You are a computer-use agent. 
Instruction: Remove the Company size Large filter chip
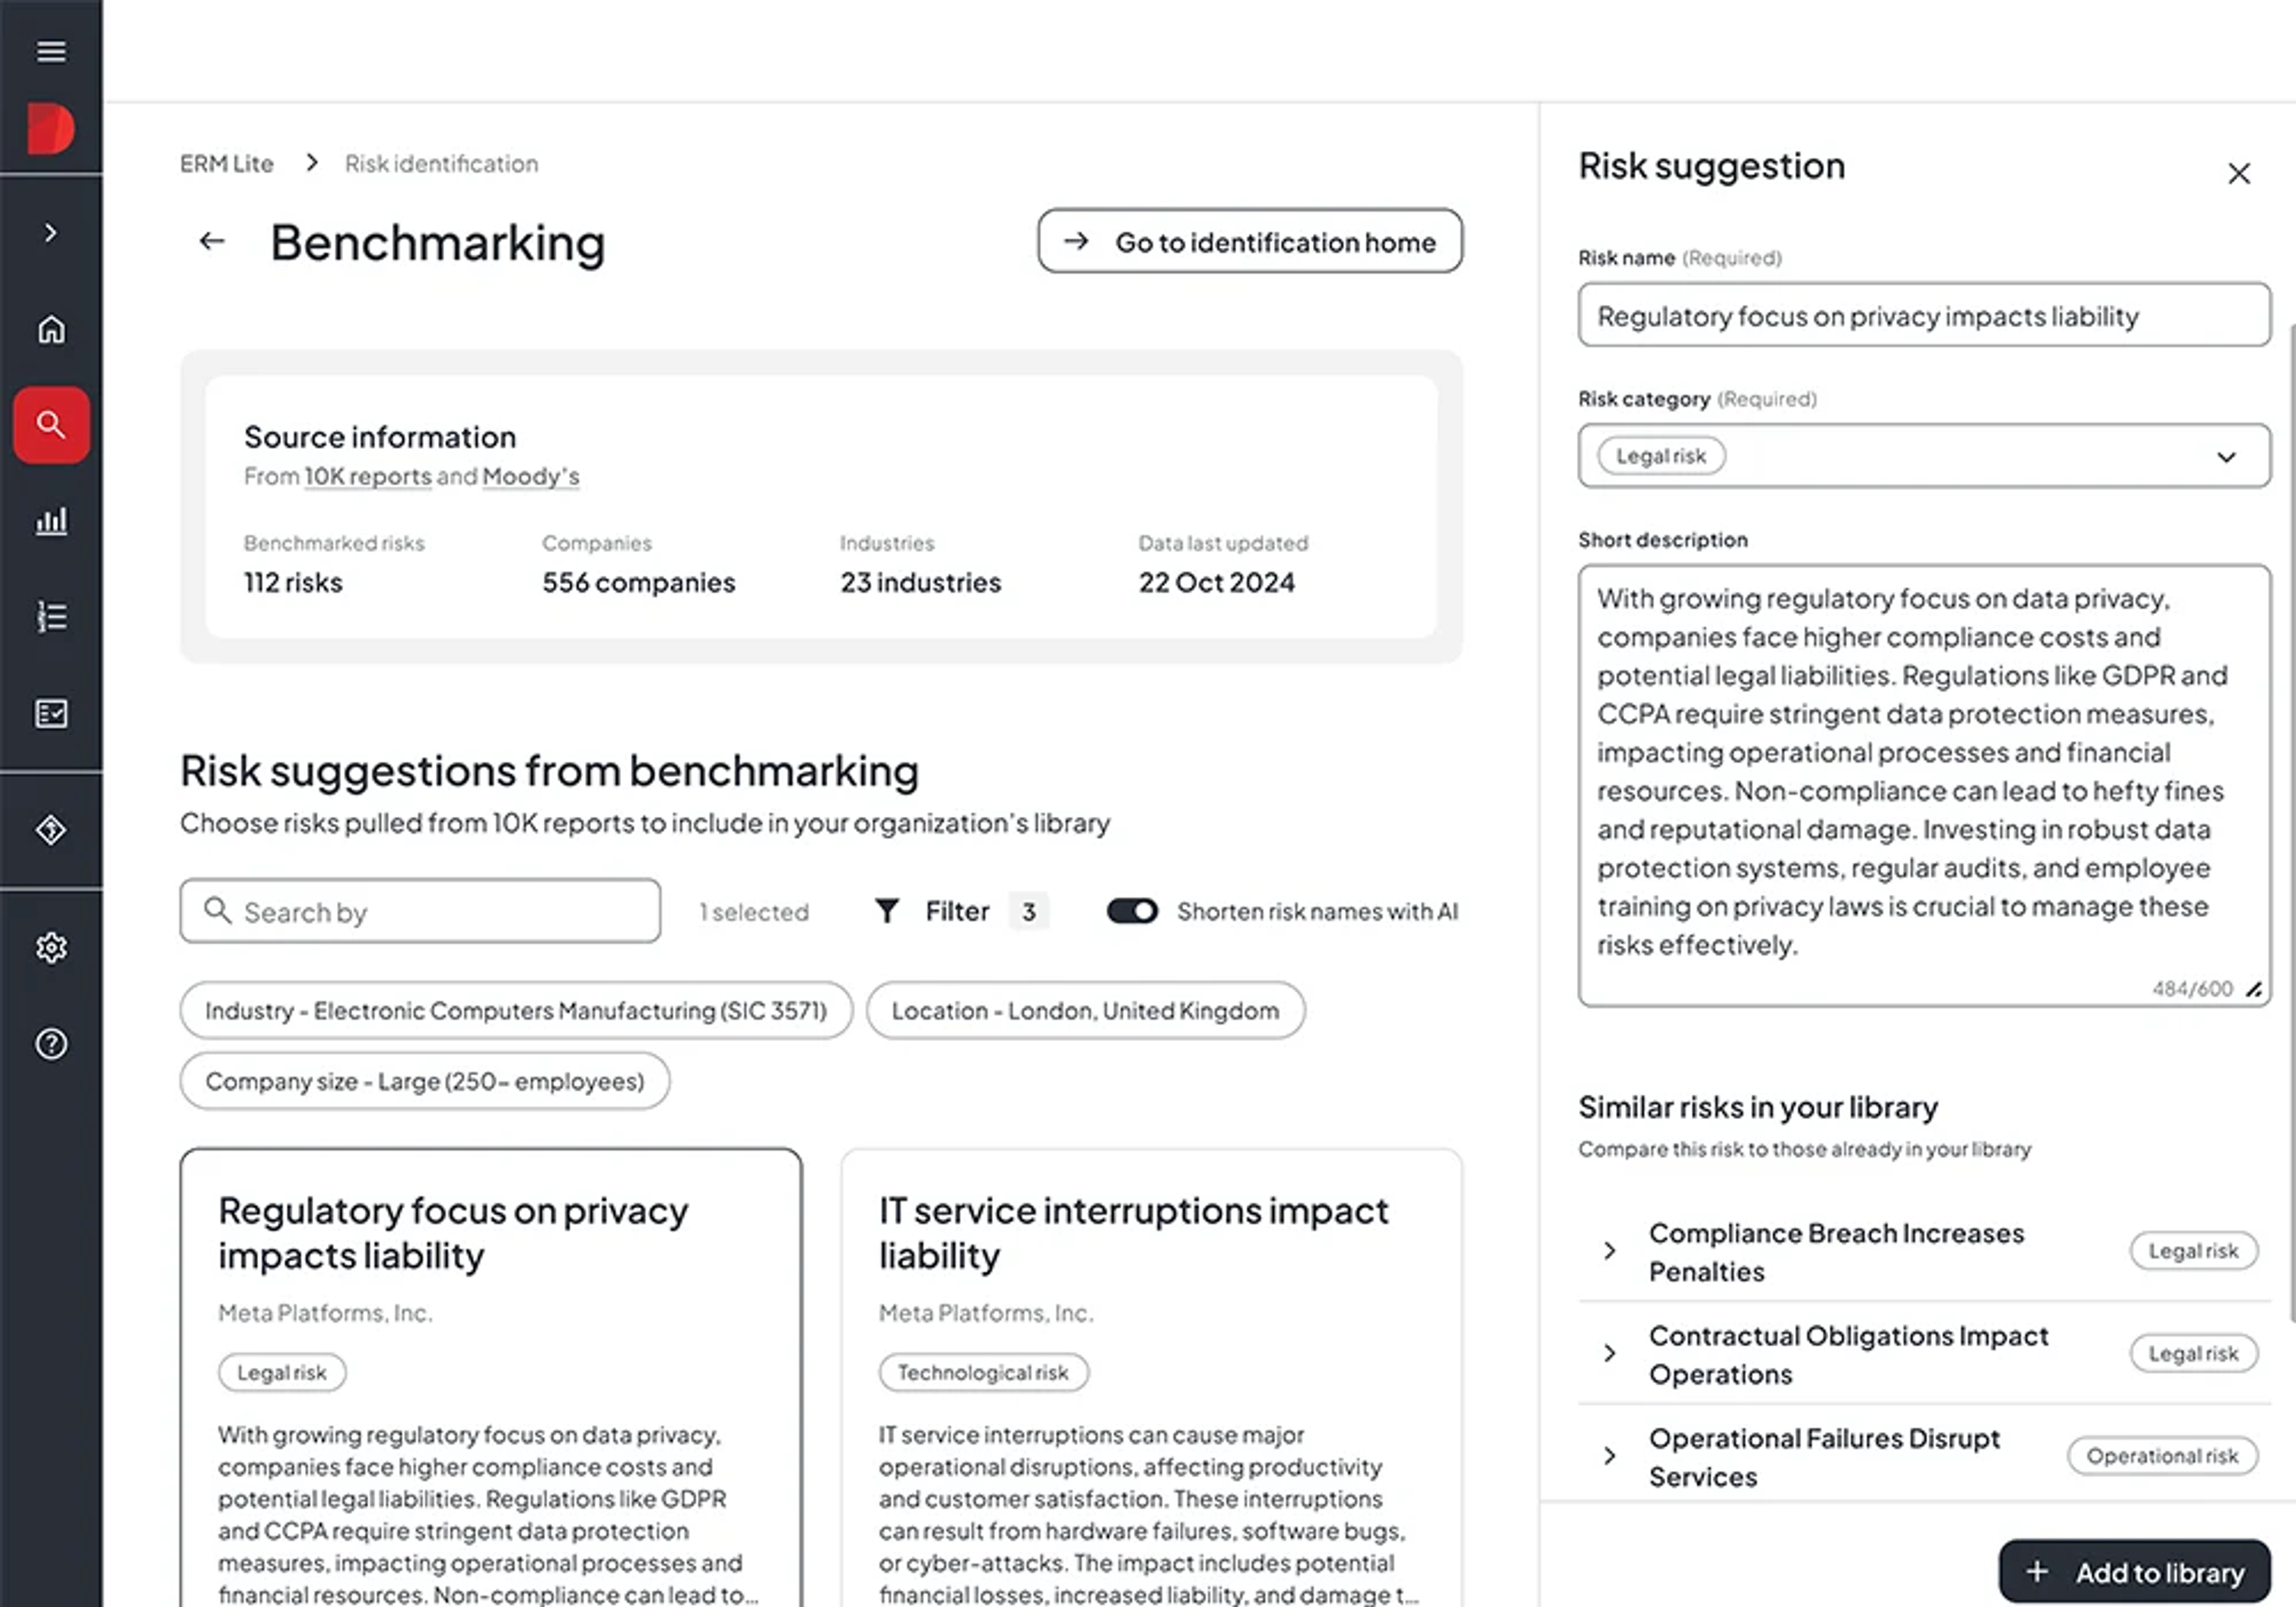click(x=424, y=1081)
